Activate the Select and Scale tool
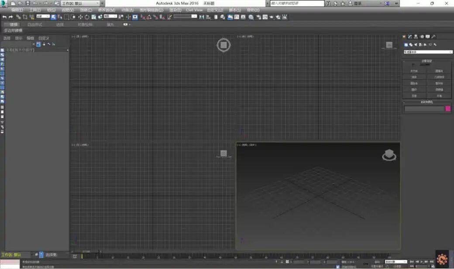454x269 pixels. click(94, 17)
